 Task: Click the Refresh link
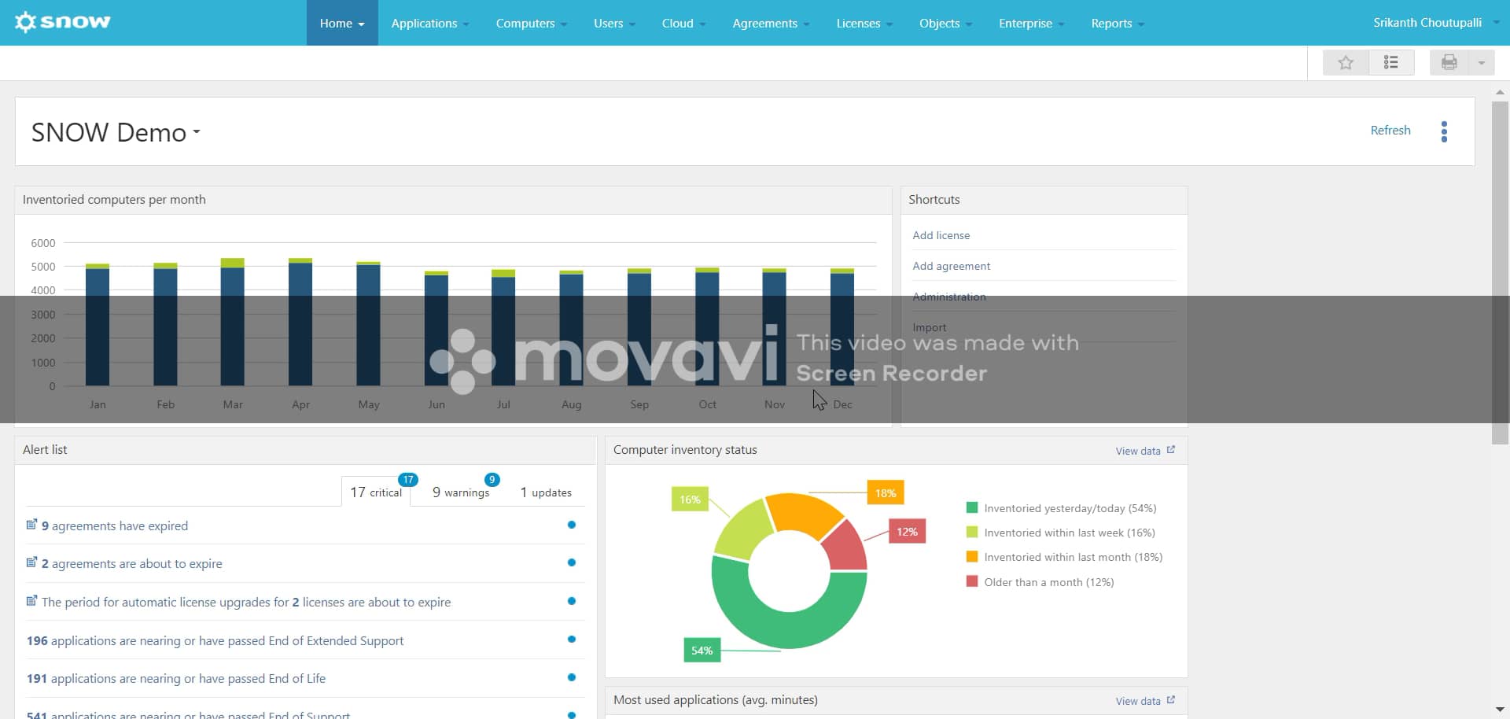click(1390, 130)
